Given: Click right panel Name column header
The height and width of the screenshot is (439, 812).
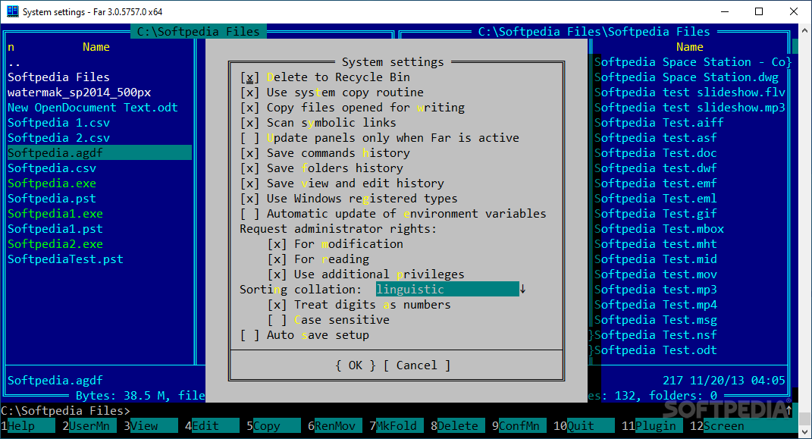Looking at the screenshot, I should pyautogui.click(x=690, y=47).
